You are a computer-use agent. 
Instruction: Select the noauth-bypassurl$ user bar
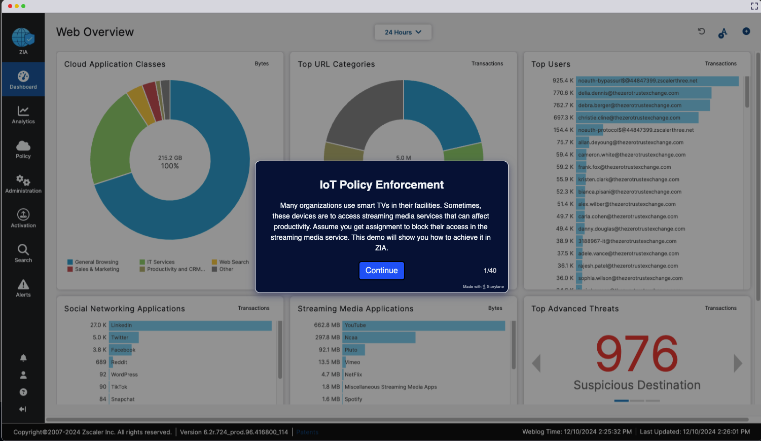tap(658, 81)
